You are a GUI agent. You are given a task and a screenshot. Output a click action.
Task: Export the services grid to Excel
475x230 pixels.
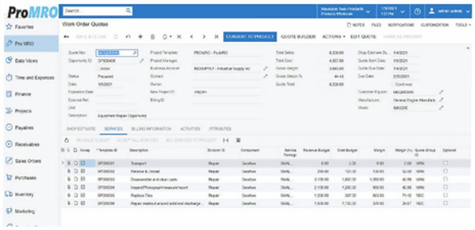[238, 140]
